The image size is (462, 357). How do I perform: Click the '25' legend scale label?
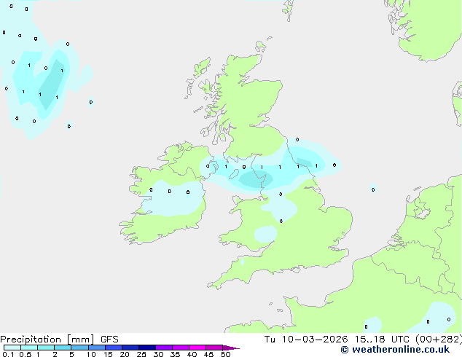click(141, 354)
